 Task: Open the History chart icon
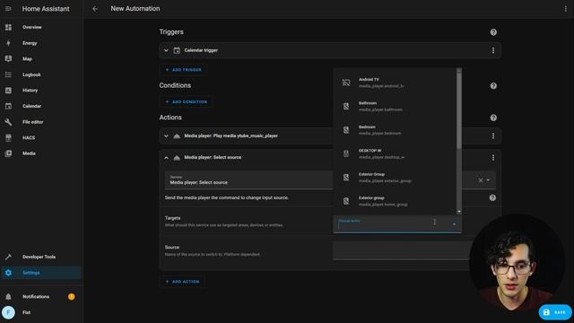click(8, 90)
